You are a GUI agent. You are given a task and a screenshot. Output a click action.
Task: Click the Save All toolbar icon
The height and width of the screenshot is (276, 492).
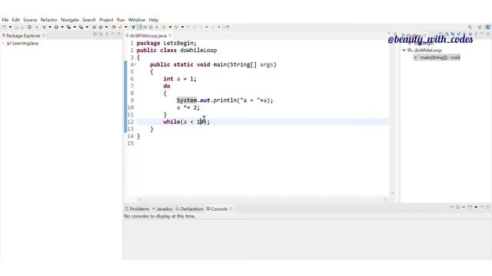coord(22,28)
